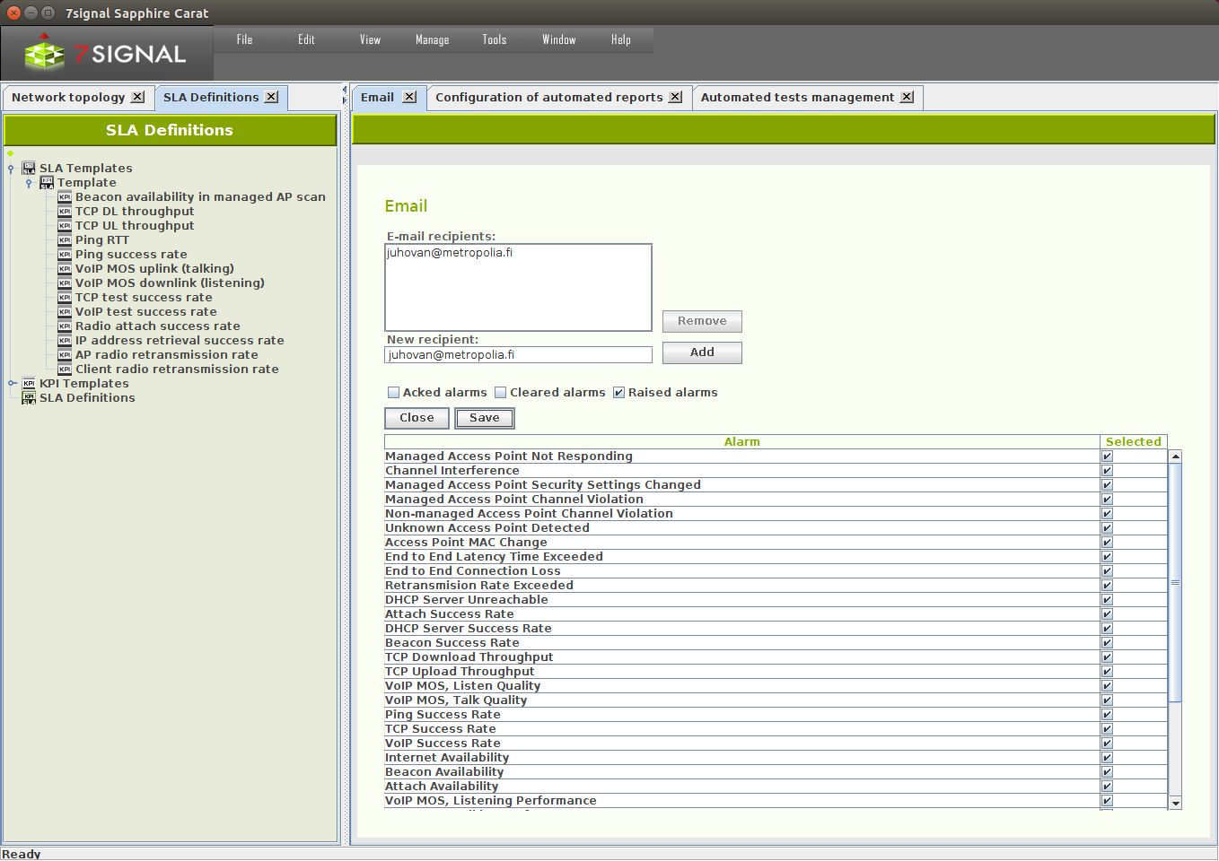Viewport: 1219px width, 861px height.
Task: Click KPI icon beside VoIP test success rate
Action: coord(65,311)
